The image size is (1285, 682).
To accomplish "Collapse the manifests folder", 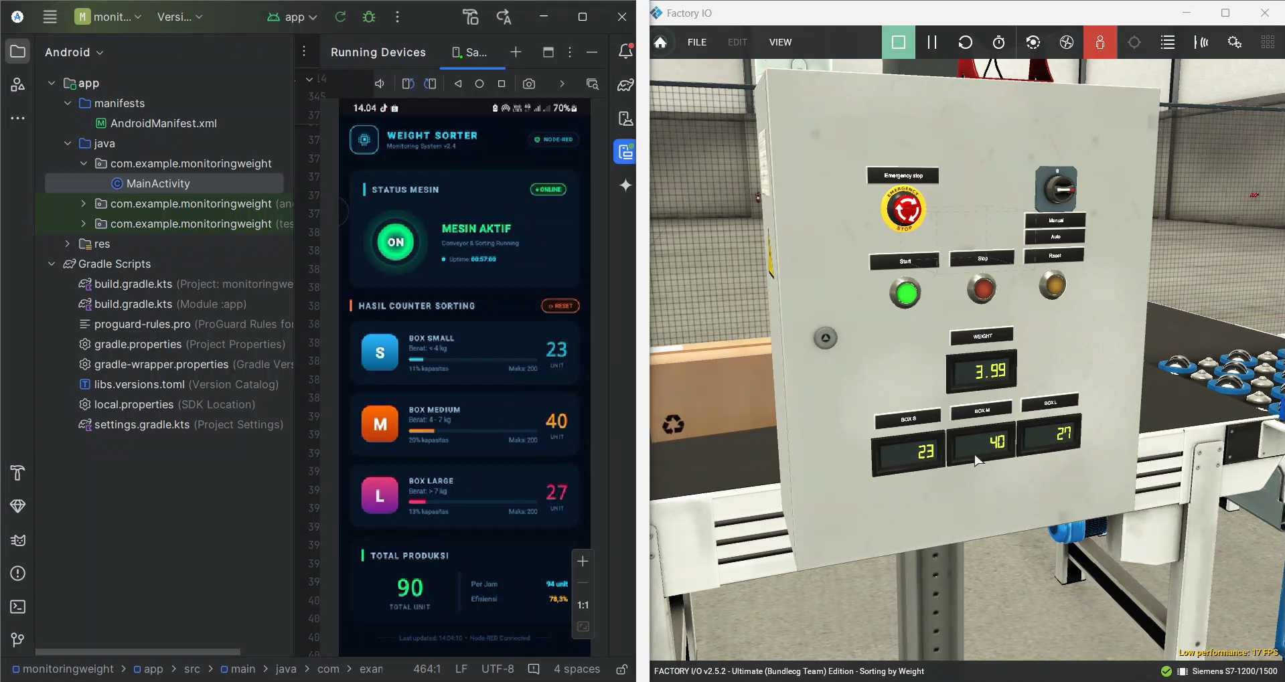I will 68,103.
